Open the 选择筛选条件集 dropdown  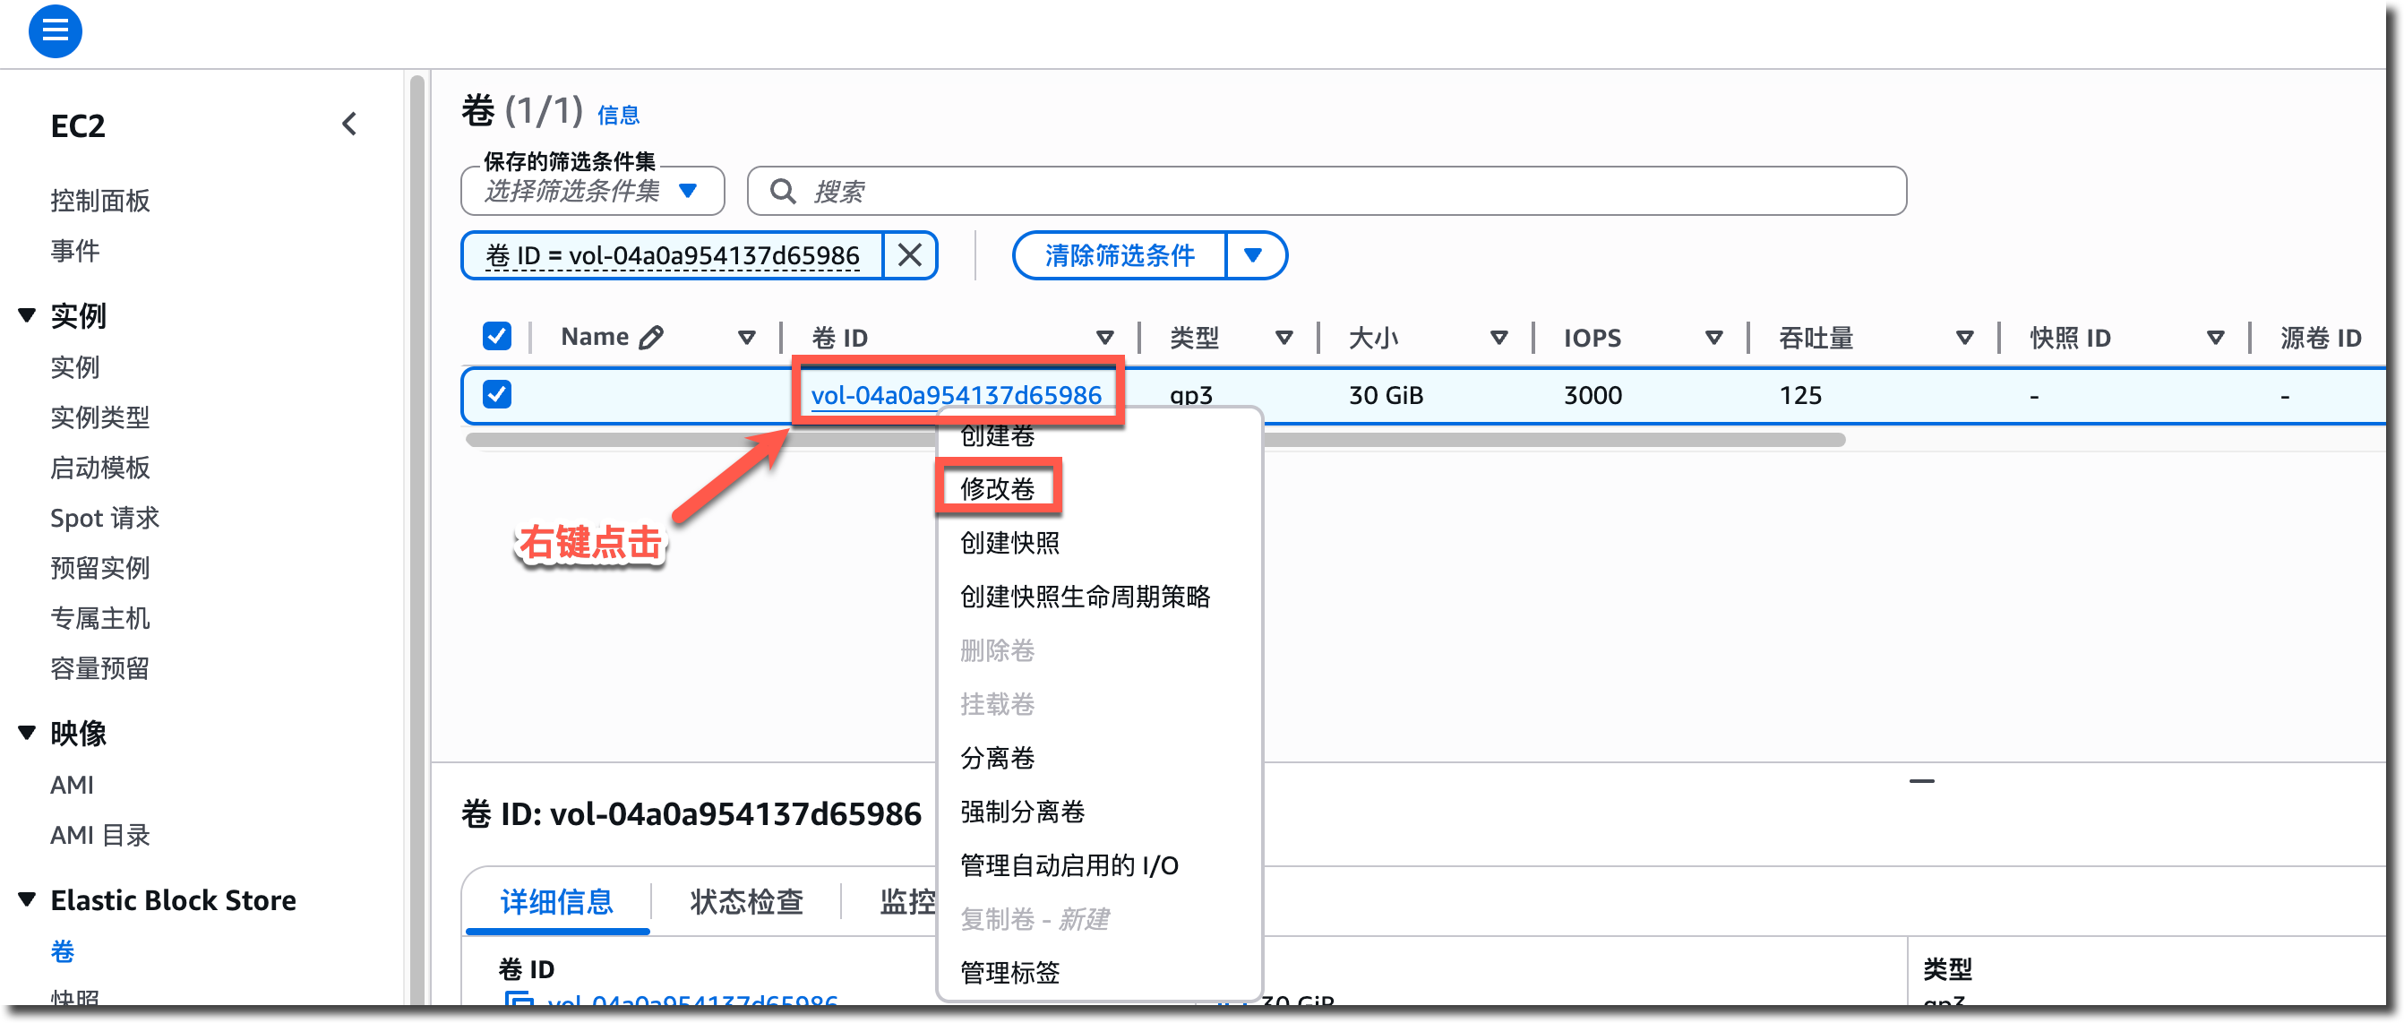pyautogui.click(x=592, y=192)
